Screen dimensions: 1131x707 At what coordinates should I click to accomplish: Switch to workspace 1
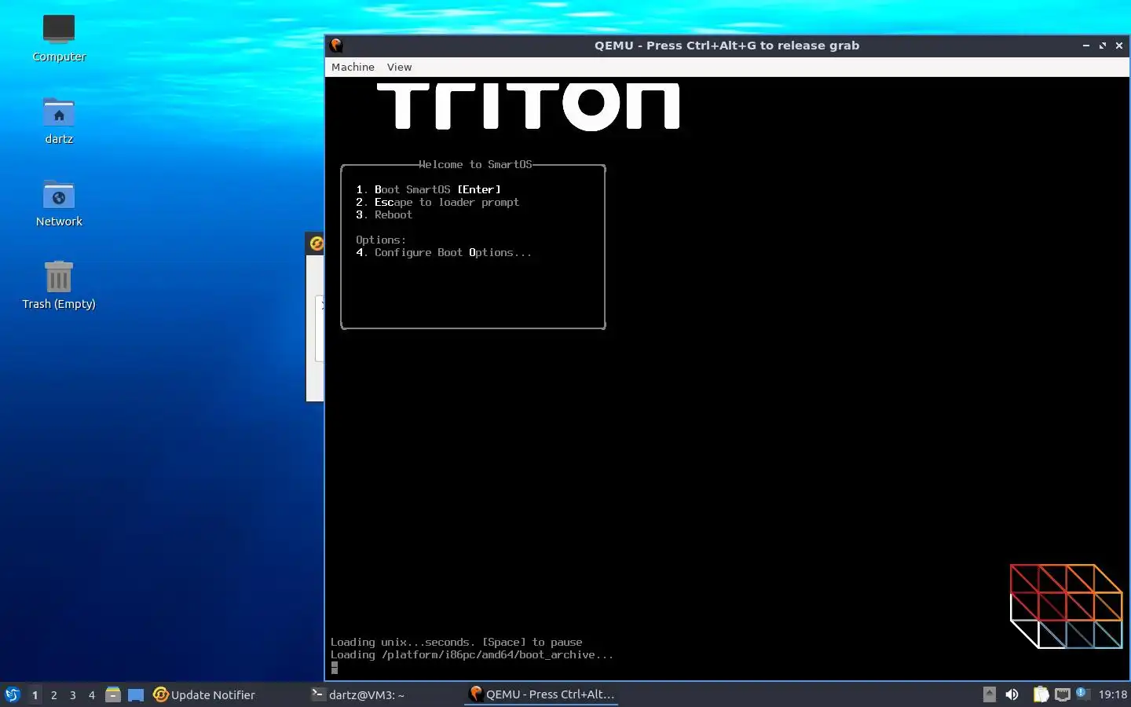[35, 694]
